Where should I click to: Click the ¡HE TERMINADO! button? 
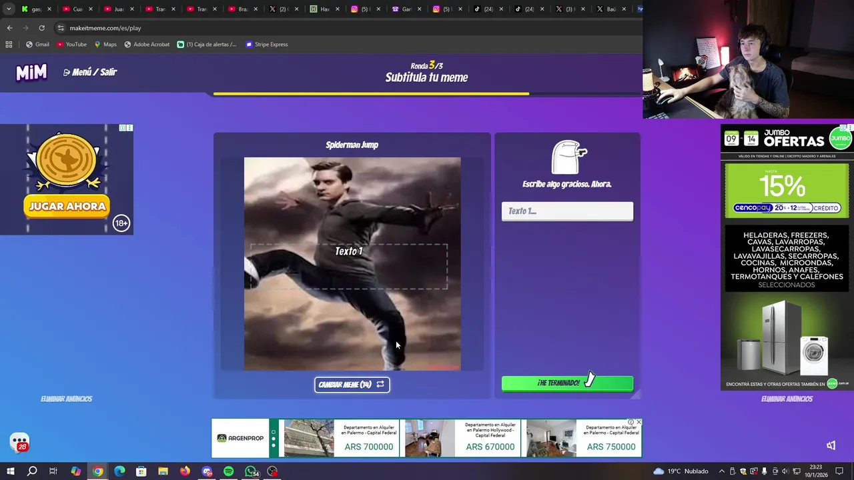(567, 383)
